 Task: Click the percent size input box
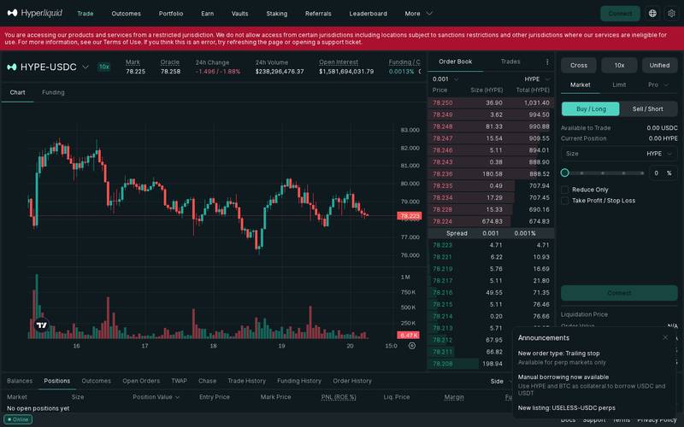pos(663,173)
